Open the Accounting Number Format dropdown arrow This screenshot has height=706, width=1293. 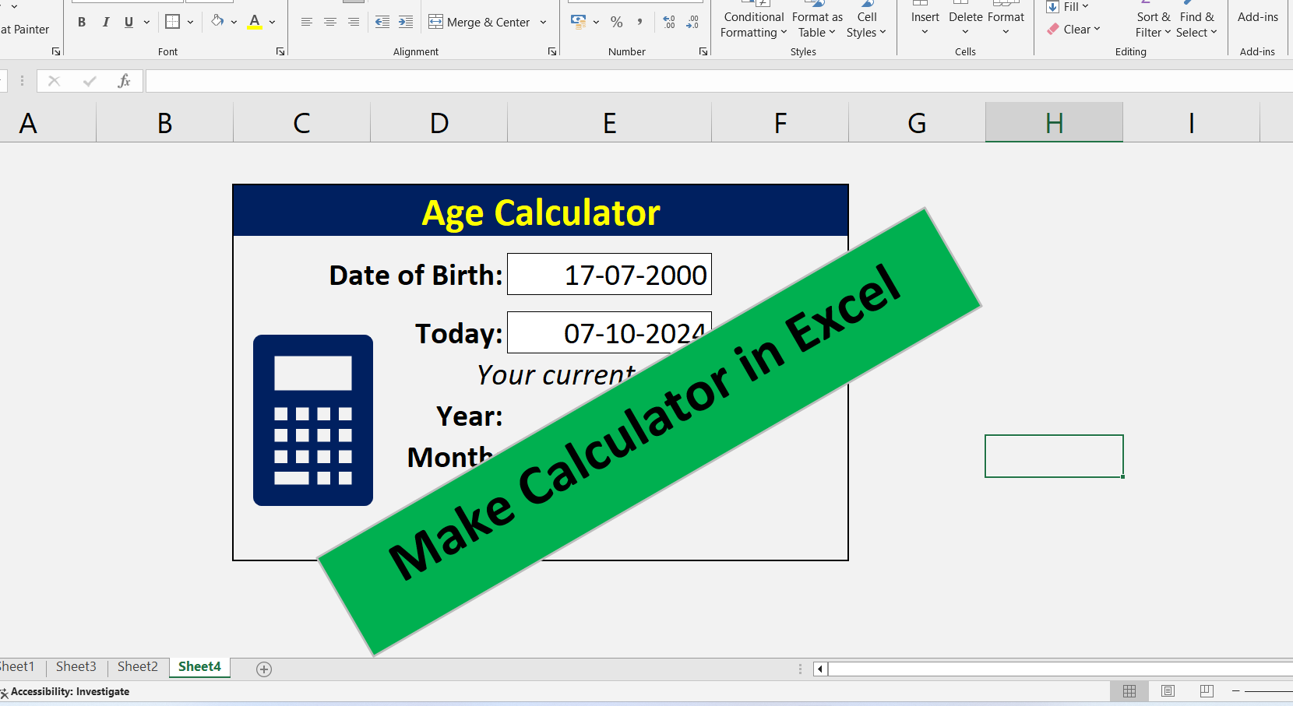coord(596,22)
